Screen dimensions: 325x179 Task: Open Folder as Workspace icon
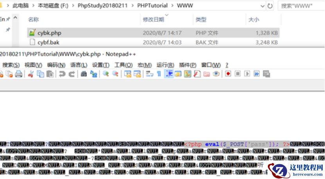point(206,74)
